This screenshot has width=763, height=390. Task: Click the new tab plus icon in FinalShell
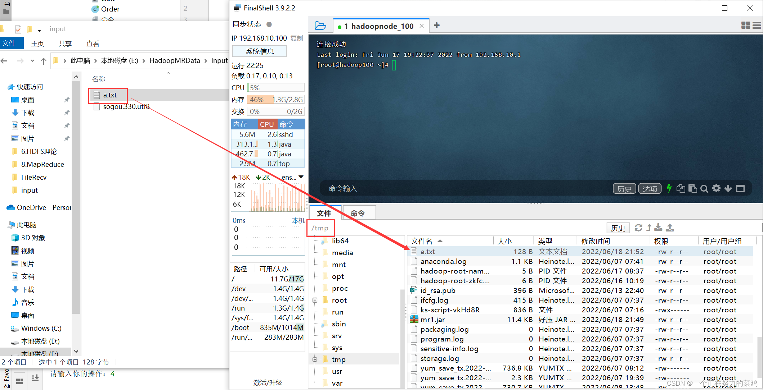coord(436,25)
